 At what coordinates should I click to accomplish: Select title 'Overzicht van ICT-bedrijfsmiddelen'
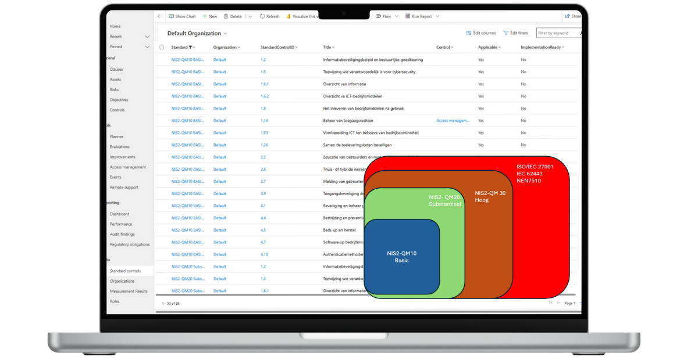pyautogui.click(x=352, y=96)
